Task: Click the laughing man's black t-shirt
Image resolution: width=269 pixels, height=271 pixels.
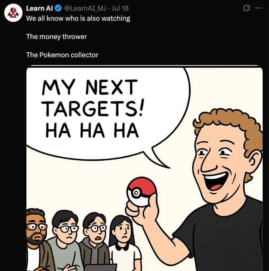Action: pos(225,238)
